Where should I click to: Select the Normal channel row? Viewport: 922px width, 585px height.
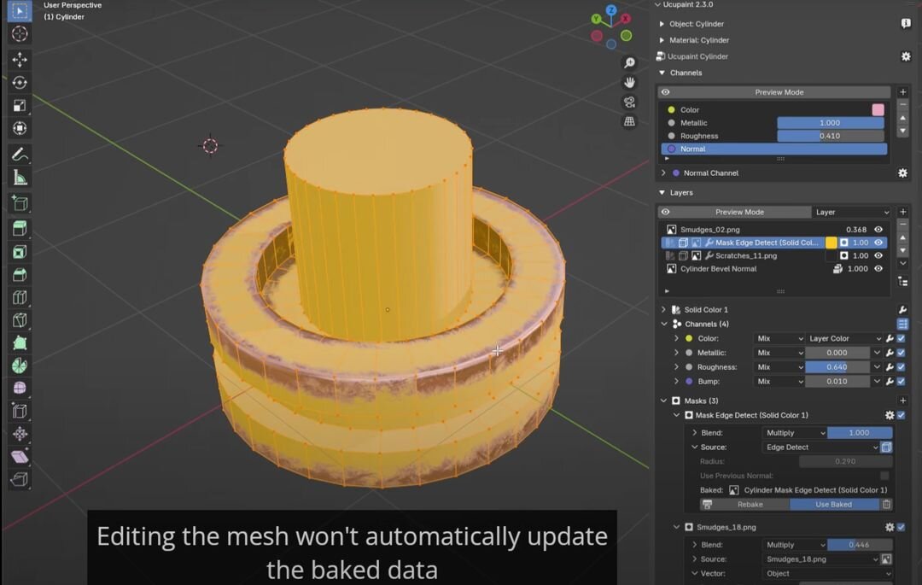tap(773, 149)
